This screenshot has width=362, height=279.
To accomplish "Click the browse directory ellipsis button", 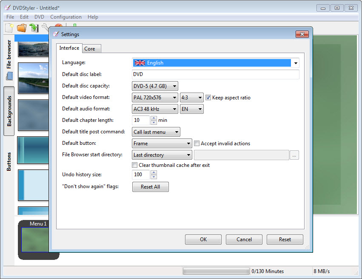I will click(x=294, y=155).
